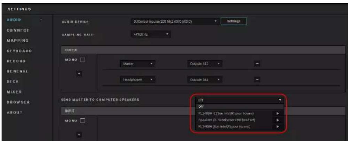The image size is (348, 141).
Task: Open the Mixer settings section
Action: click(14, 92)
